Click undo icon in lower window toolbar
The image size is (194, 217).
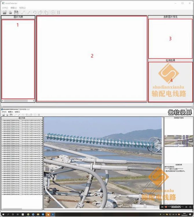(x=23, y=115)
